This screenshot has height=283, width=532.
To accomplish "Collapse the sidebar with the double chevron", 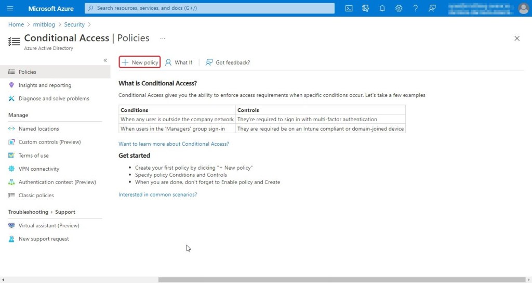I will point(105,60).
